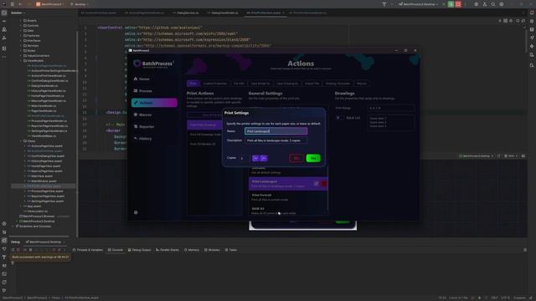The height and width of the screenshot is (301, 536).
Task: Select MainWindow.axaml in solution tree
Action: (x=44, y=181)
